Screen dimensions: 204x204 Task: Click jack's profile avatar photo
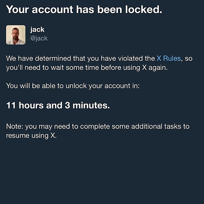tap(16, 35)
